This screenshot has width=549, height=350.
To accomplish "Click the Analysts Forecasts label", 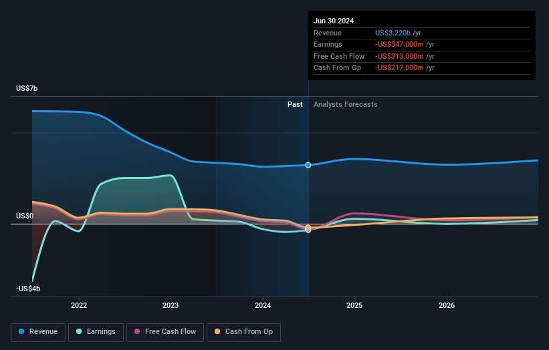I will [x=346, y=105].
